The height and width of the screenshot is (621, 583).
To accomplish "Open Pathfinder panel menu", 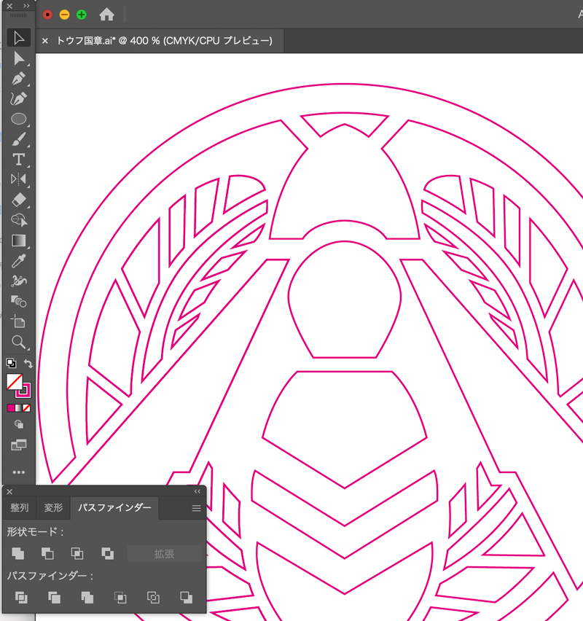I will point(197,508).
